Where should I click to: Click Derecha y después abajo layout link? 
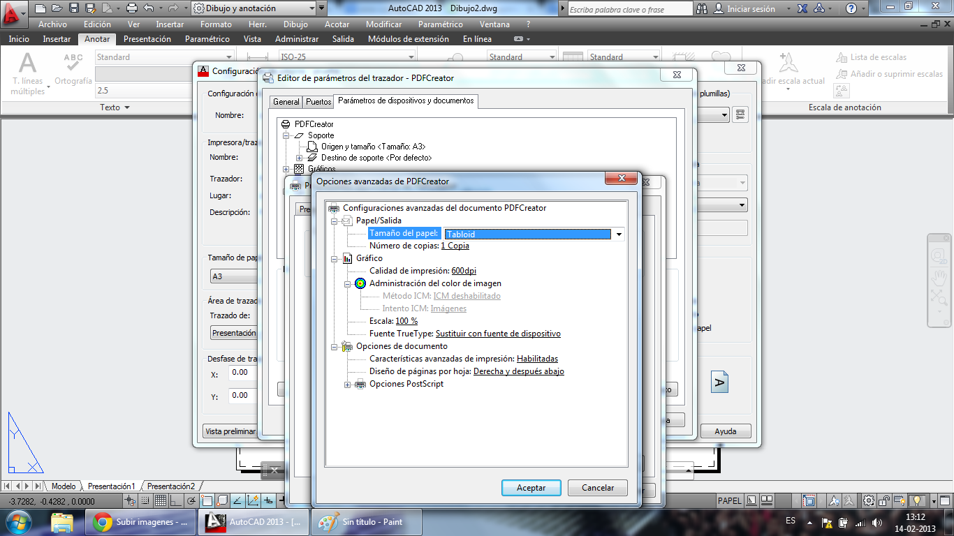point(519,371)
